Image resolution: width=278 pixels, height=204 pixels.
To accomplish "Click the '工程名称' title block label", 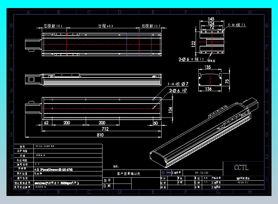I will 176,172.
